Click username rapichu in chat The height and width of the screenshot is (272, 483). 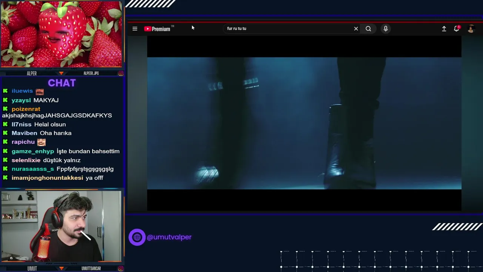23,142
